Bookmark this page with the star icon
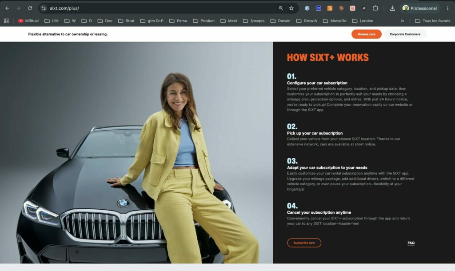 click(x=291, y=8)
